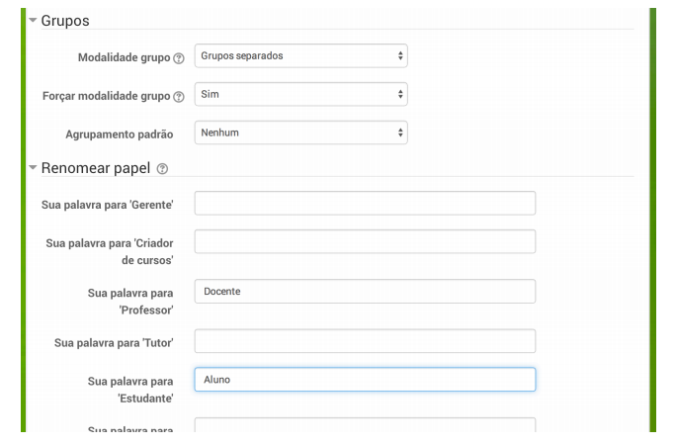Click the partially visible bottom input field

[x=365, y=426]
